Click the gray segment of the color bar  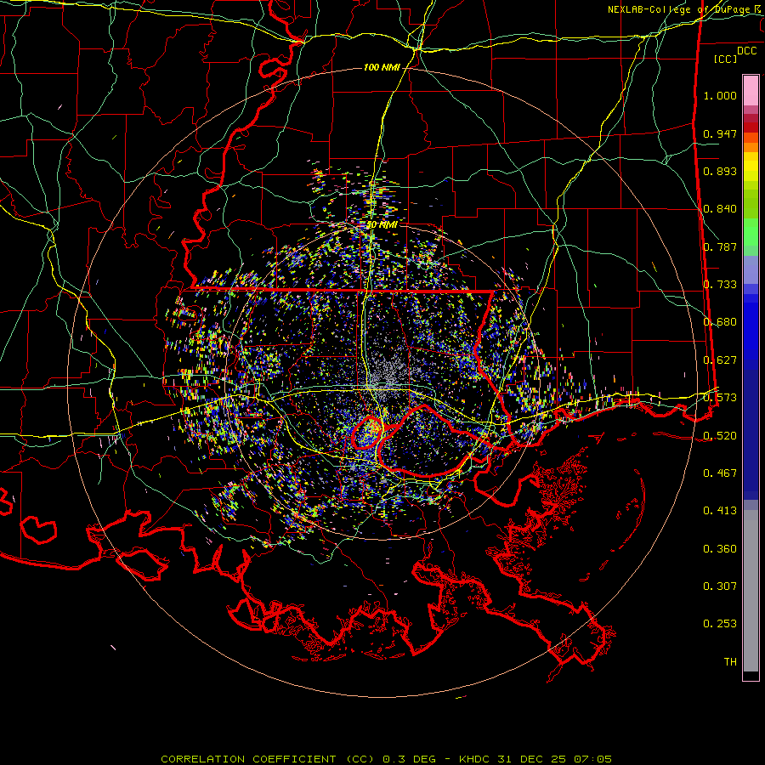(751, 591)
